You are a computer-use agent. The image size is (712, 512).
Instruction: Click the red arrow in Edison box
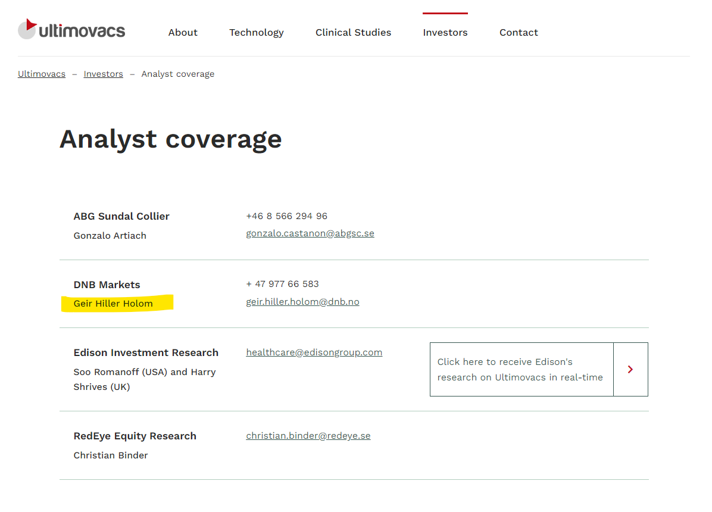click(630, 369)
